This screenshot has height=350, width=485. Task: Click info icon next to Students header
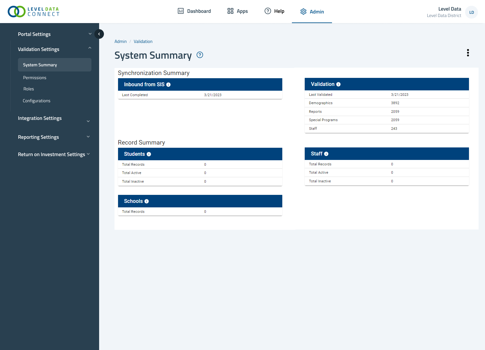click(149, 154)
